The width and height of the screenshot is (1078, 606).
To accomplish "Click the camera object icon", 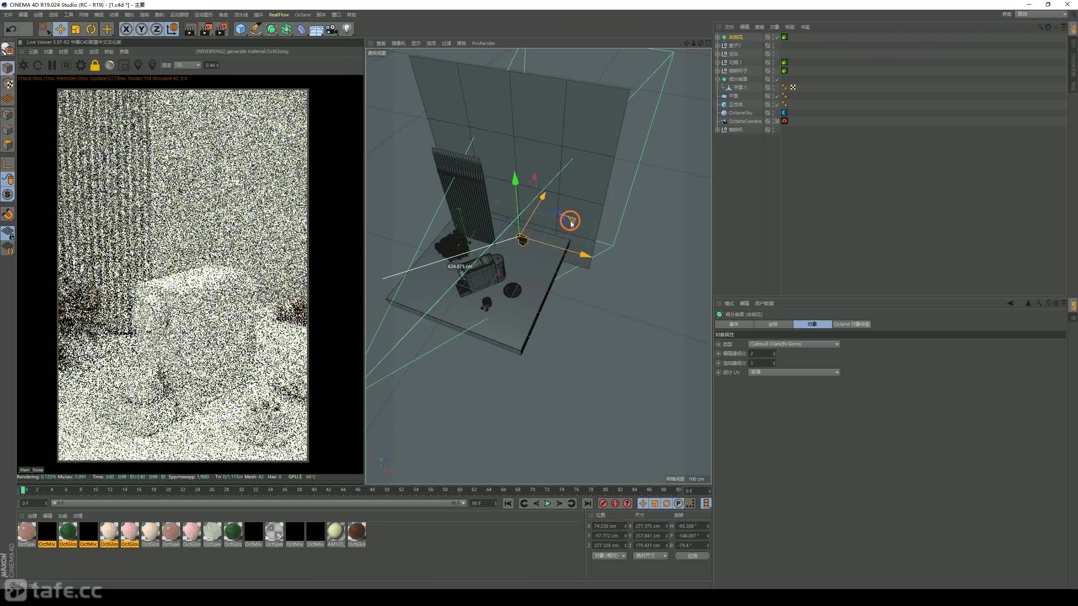I will click(x=332, y=29).
